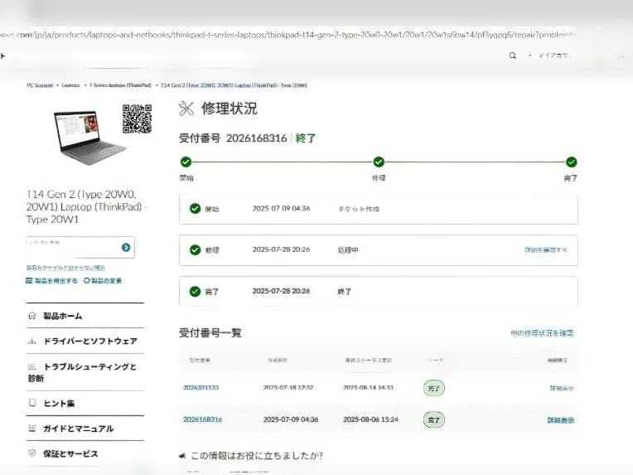Click green check in row dated 2025-07-09 04:36
This screenshot has width=633, height=475.
195,208
